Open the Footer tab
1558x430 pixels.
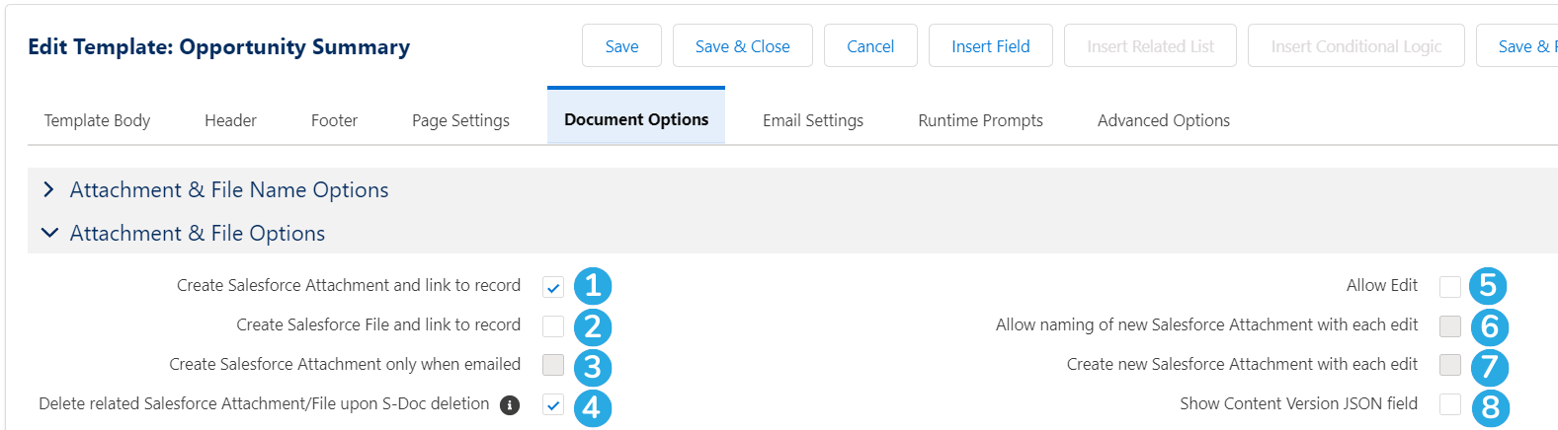coord(334,120)
